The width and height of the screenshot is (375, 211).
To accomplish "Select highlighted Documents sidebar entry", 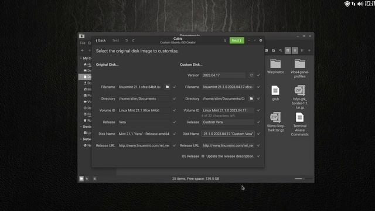I will [x=86, y=77].
